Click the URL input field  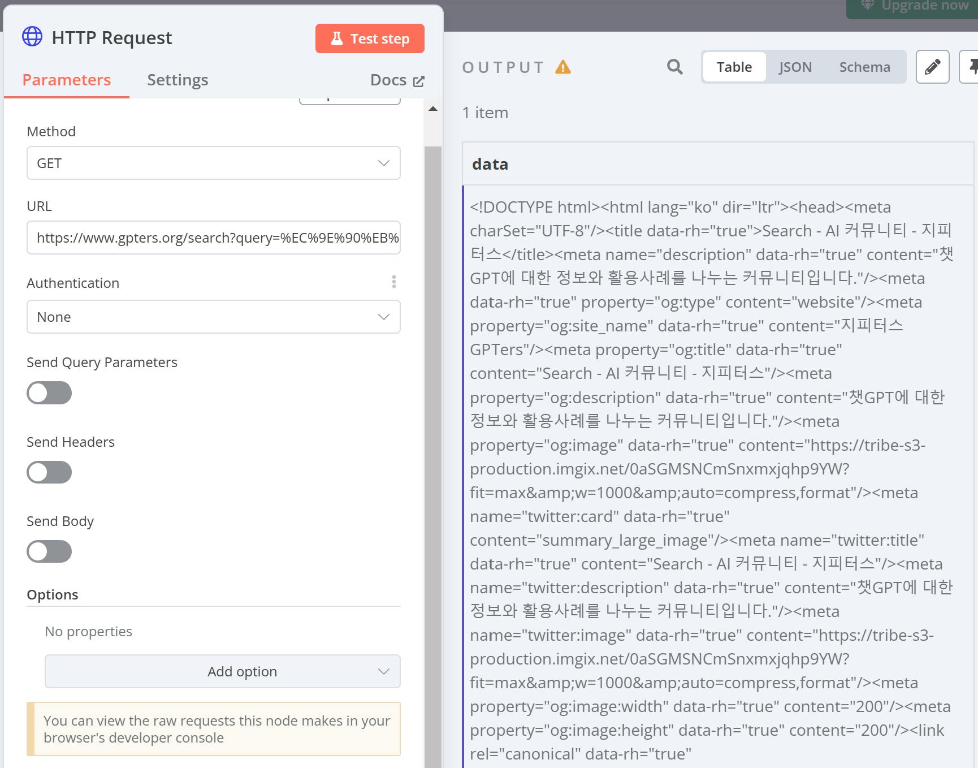[214, 238]
